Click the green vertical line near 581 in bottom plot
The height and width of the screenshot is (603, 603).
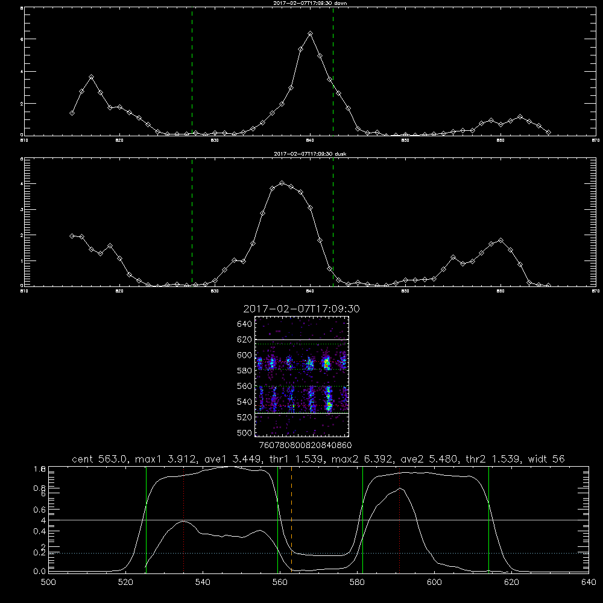tap(362, 519)
